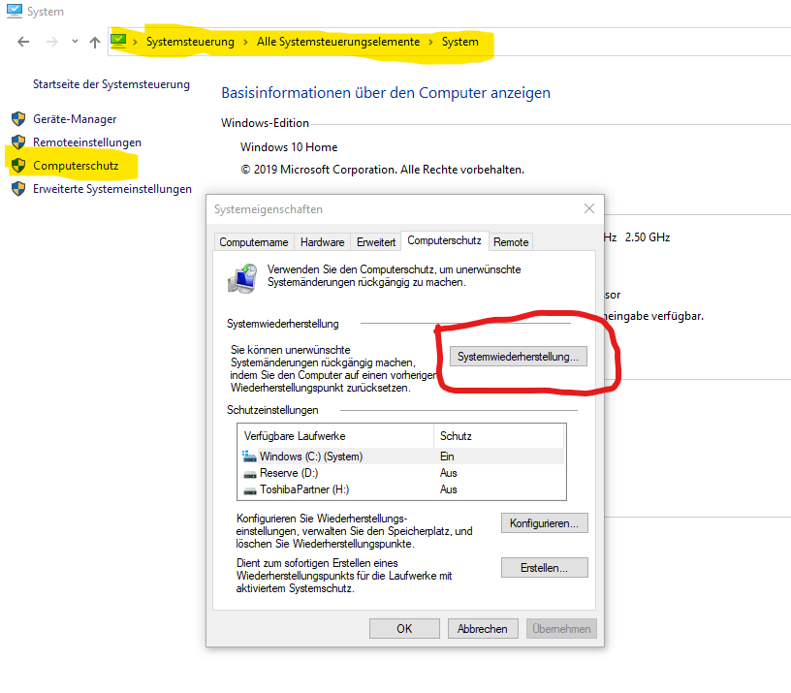Click System breadcrumb entry
Screen dimensions: 791x693
460,42
